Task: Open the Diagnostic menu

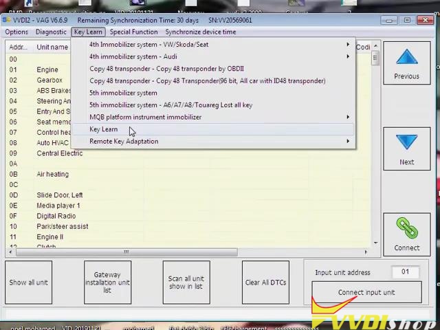Action: tap(51, 32)
